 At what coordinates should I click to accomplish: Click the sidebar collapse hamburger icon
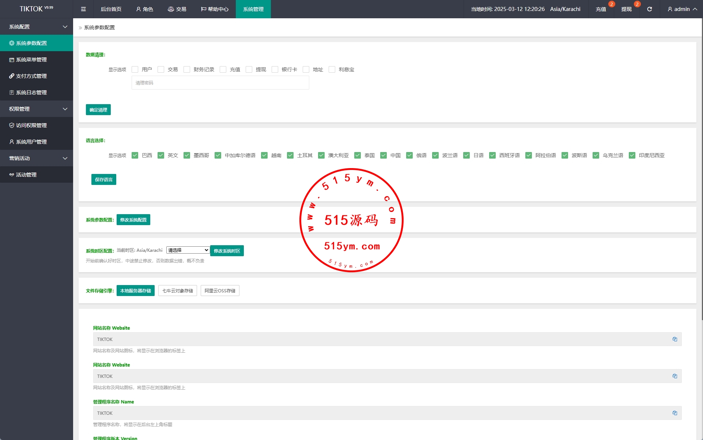(x=83, y=9)
